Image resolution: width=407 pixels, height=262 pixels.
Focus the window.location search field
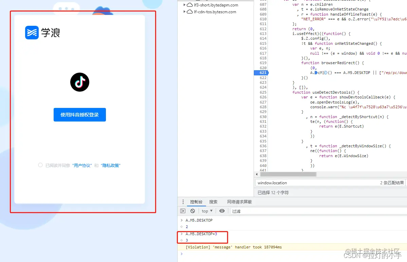pyautogui.click(x=317, y=183)
